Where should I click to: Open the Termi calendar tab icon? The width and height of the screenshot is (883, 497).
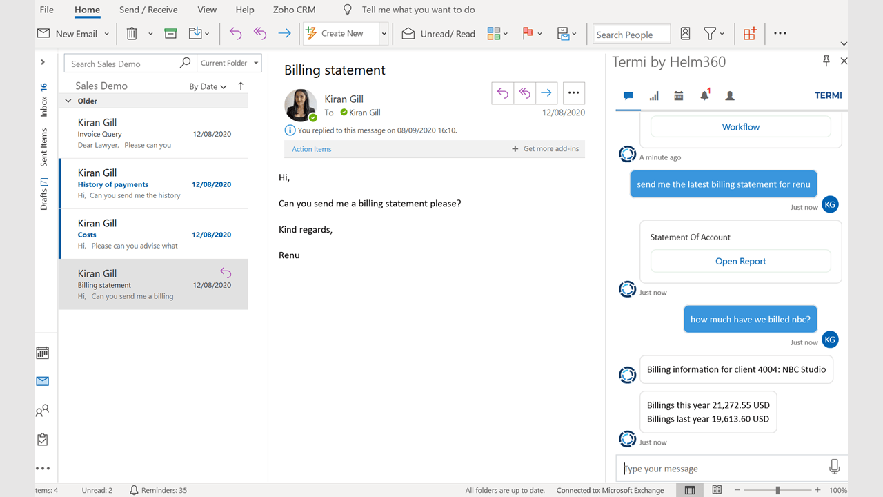click(679, 96)
